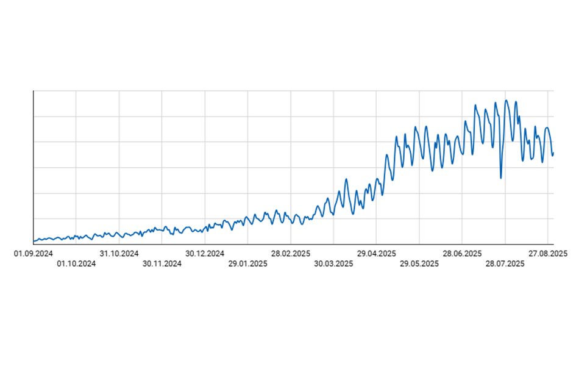Image resolution: width=576 pixels, height=366 pixels.
Task: Select the 29.01.2025 axis label
Action: pos(248,264)
